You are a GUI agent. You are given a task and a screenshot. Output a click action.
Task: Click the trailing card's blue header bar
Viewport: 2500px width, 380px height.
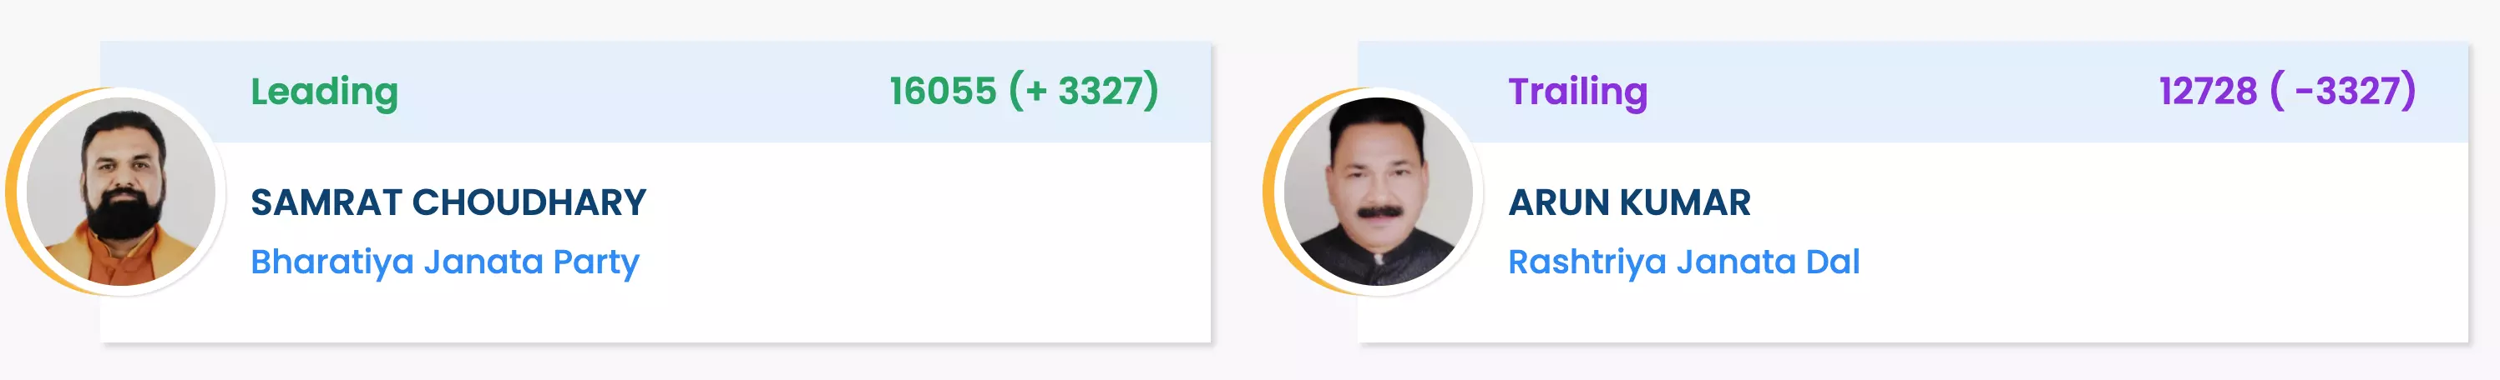pyautogui.click(x=1912, y=92)
